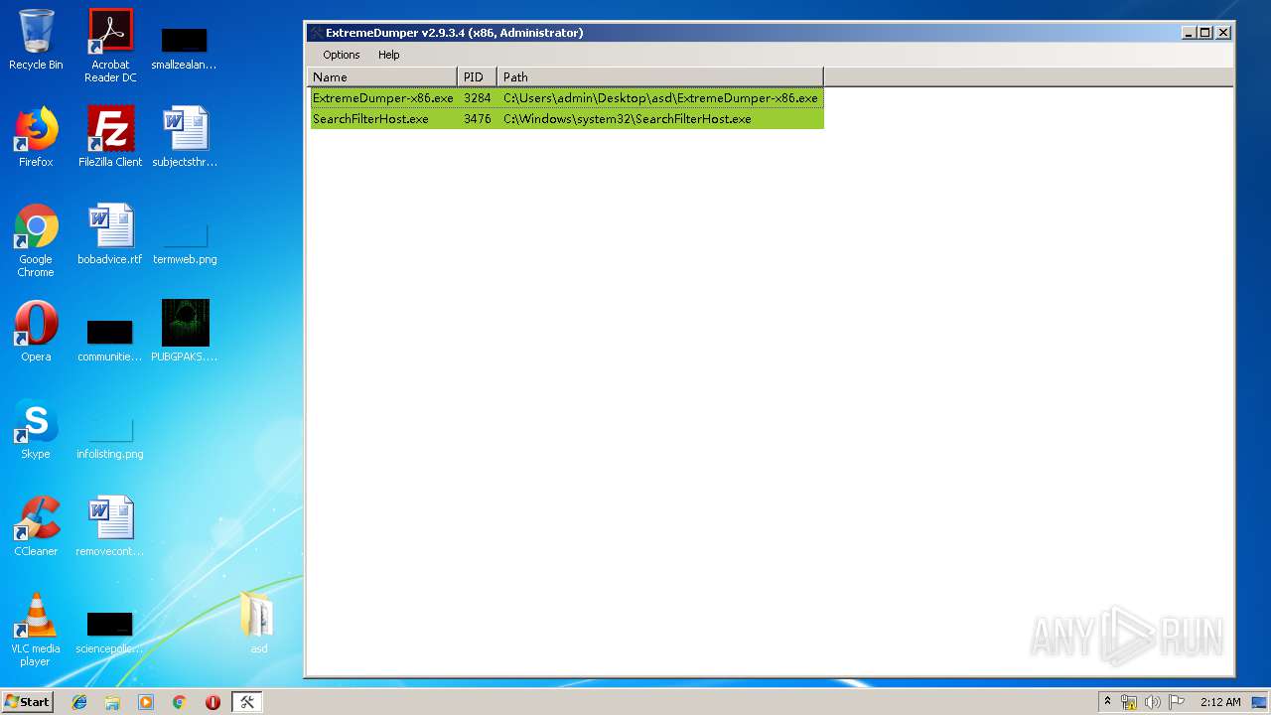Launch the VLC media player shortcut

click(36, 630)
